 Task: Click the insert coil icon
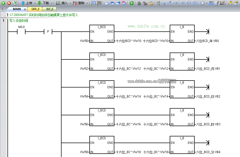[189, 3]
